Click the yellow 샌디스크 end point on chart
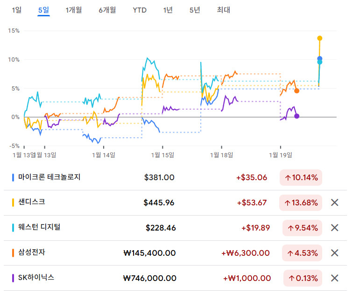Screen dimensions: 360x294 320,38
